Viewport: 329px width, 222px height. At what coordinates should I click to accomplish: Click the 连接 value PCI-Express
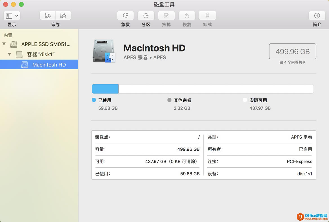coord(299,161)
